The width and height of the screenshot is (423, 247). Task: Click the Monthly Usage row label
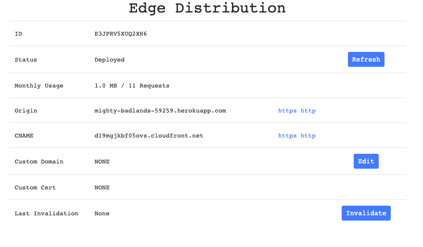pos(39,86)
